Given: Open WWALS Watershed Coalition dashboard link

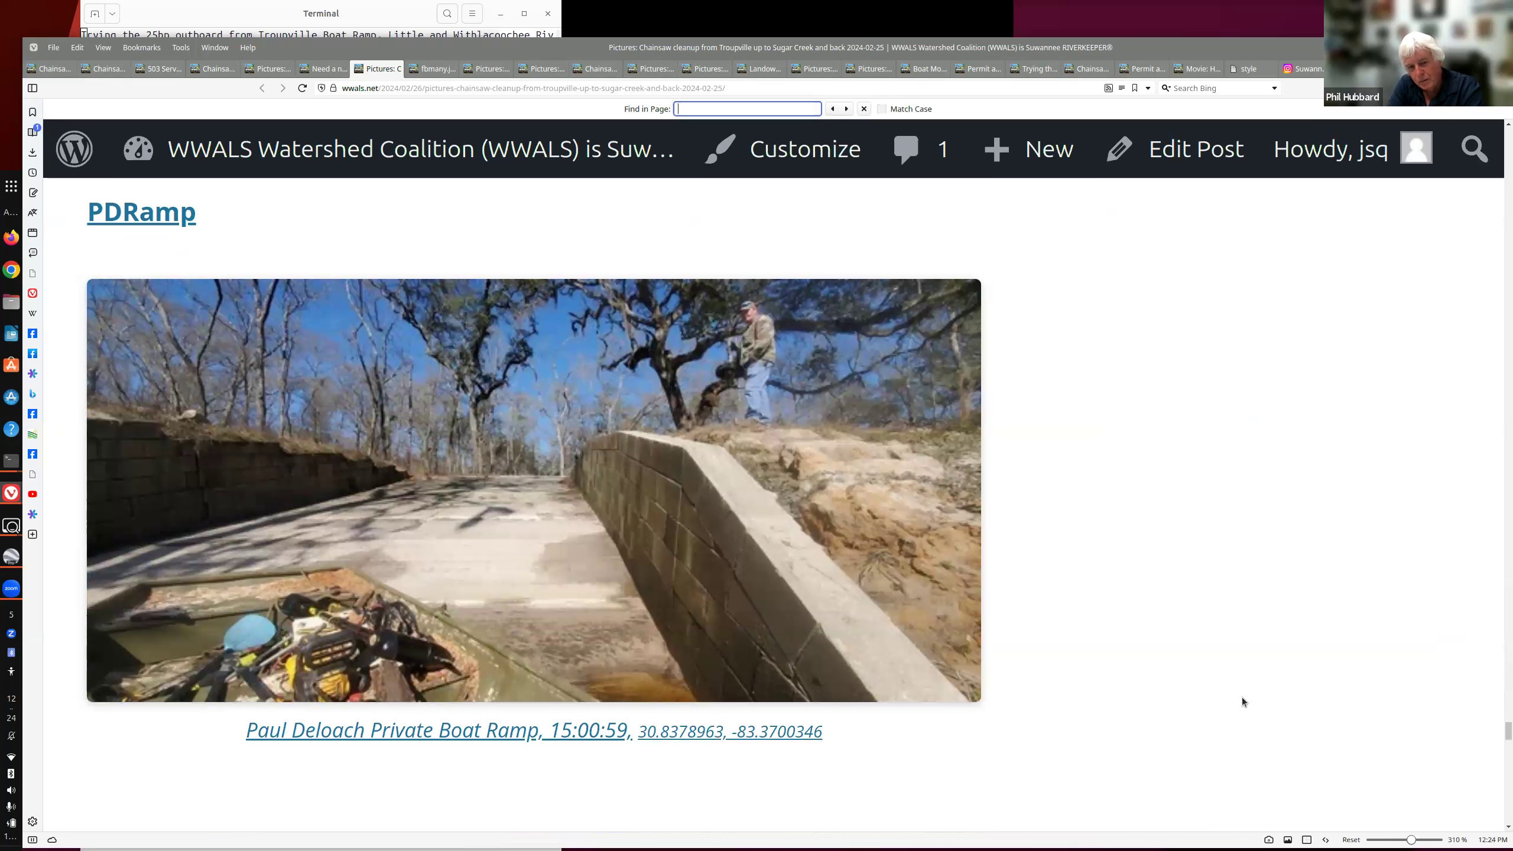Looking at the screenshot, I should click(x=398, y=149).
